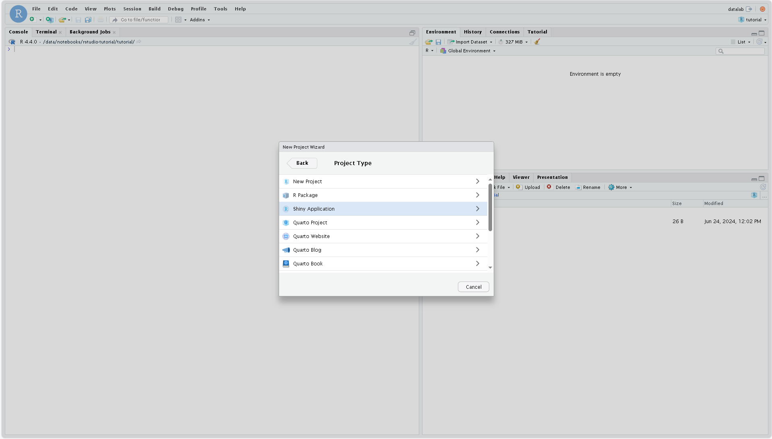Image resolution: width=772 pixels, height=439 pixels.
Task: Click the clear console broom icon
Action: pyautogui.click(x=413, y=41)
